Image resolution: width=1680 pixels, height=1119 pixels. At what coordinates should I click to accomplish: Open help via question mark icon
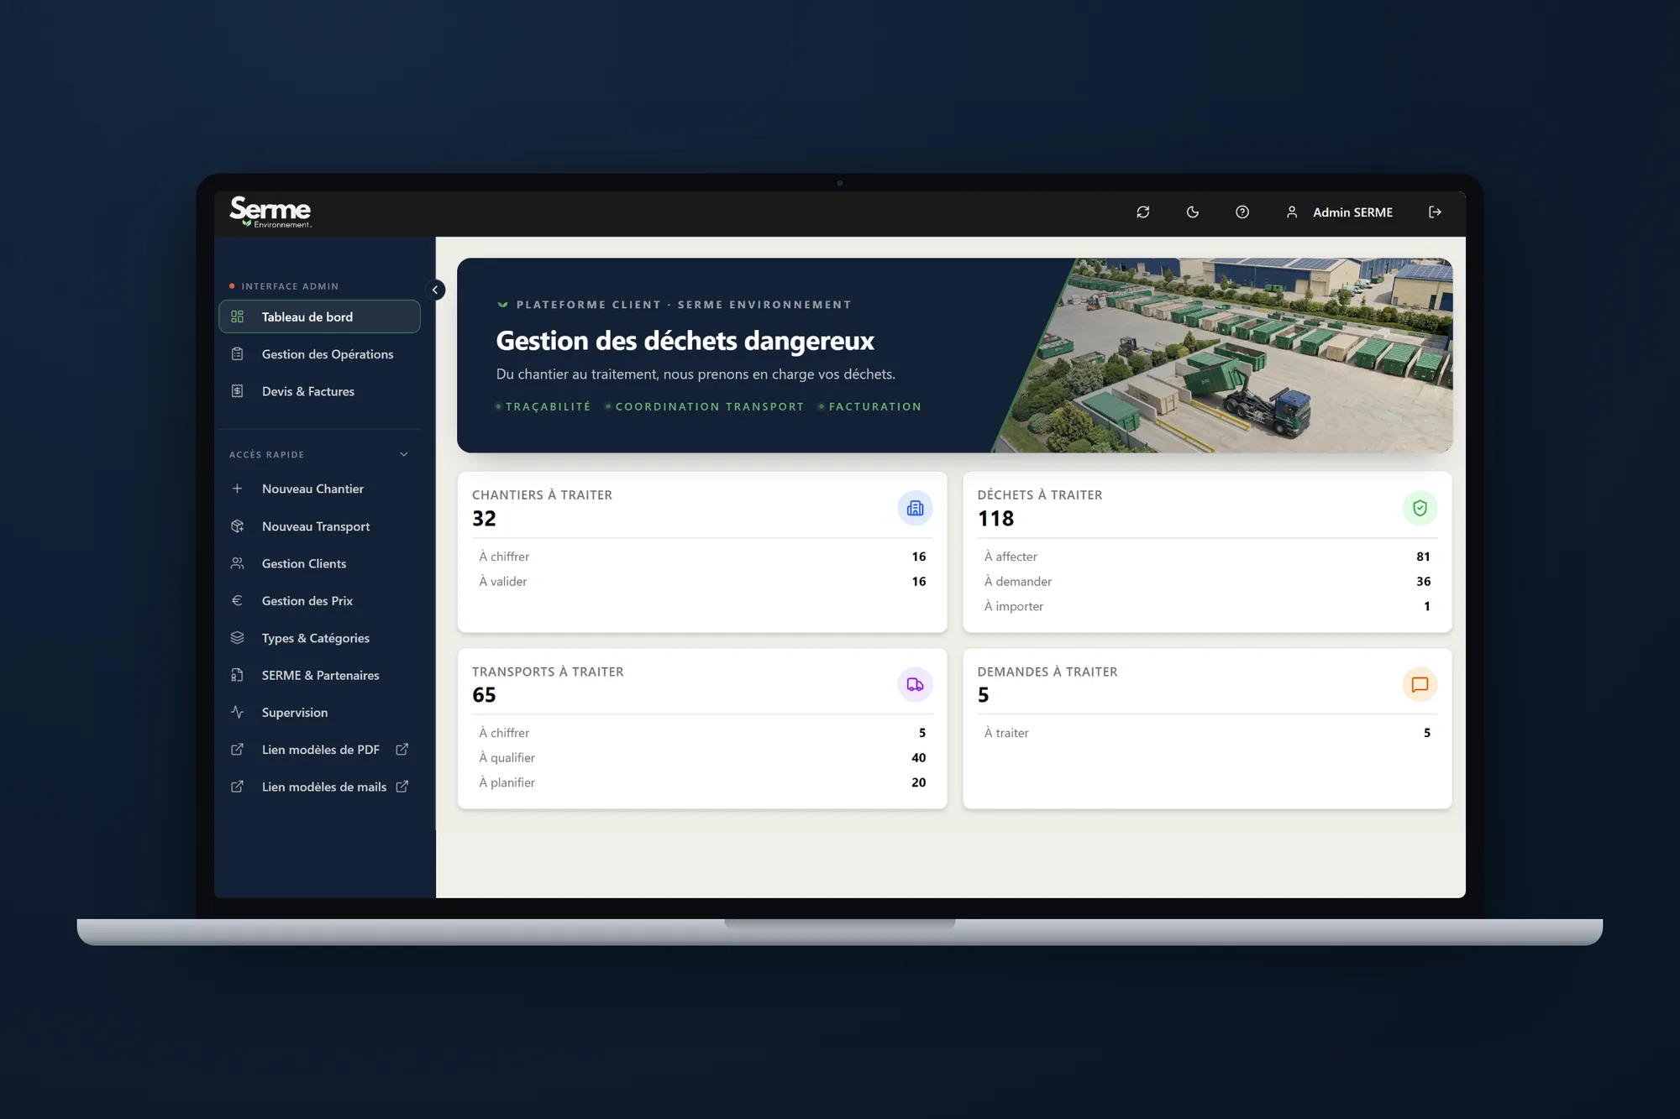[x=1242, y=212]
